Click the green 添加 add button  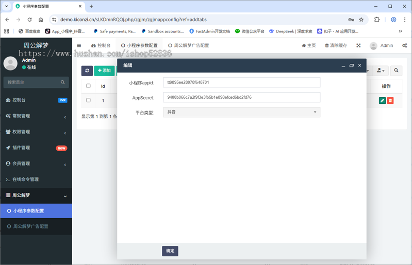pos(104,70)
